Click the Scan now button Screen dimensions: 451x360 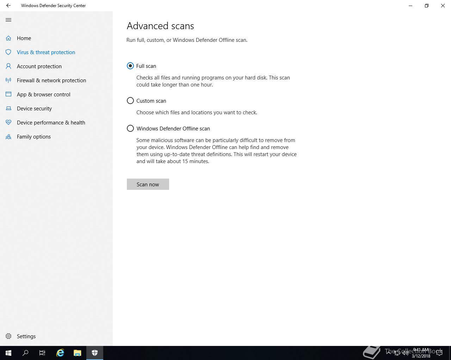tap(148, 184)
